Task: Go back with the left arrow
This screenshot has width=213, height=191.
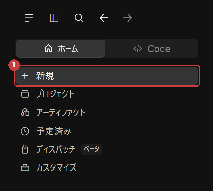Action: [x=104, y=18]
